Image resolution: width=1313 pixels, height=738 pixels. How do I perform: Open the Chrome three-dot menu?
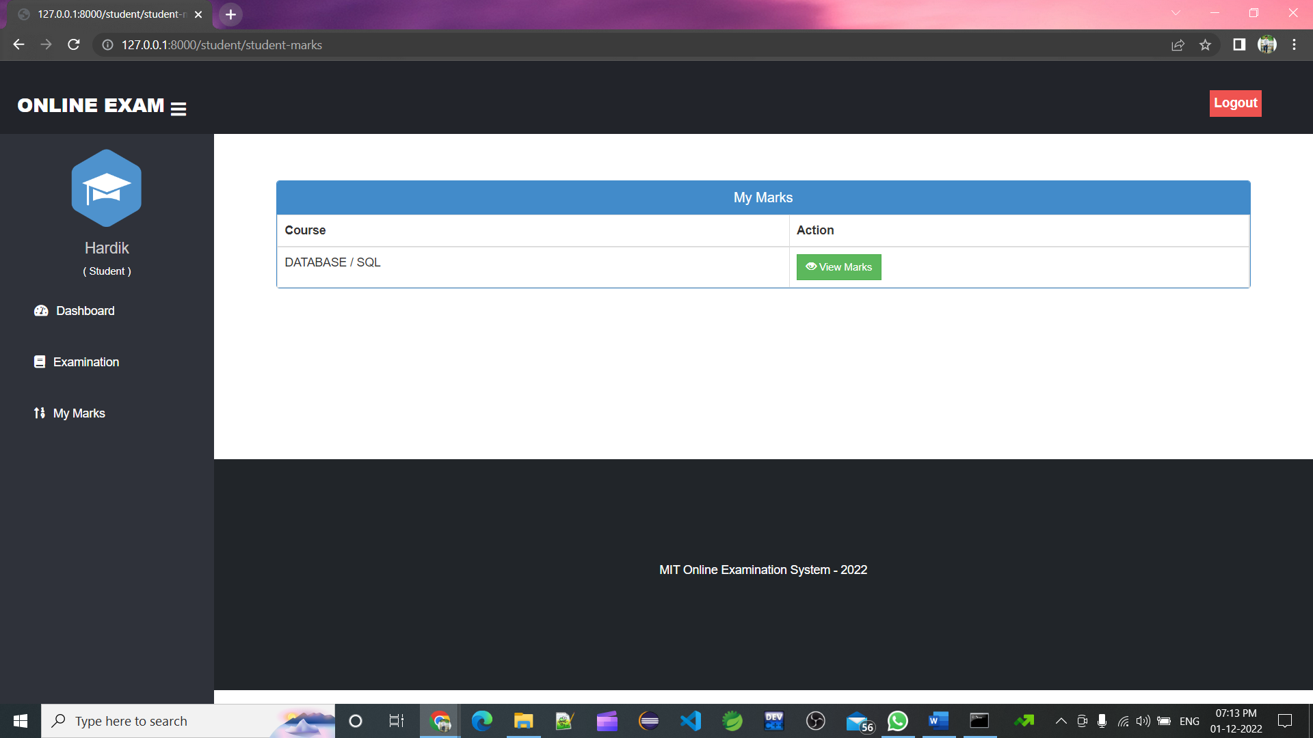click(x=1294, y=44)
